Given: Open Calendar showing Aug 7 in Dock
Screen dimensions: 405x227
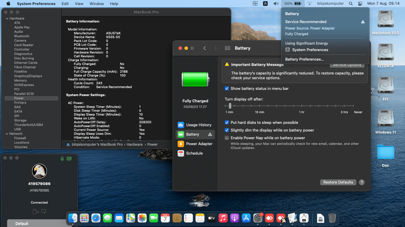Looking at the screenshot, I should [x=165, y=218].
